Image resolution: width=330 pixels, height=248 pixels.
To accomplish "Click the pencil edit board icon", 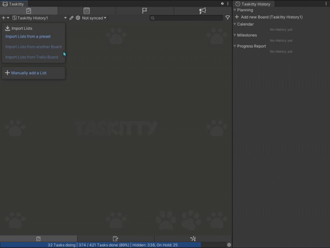I will pos(71,18).
